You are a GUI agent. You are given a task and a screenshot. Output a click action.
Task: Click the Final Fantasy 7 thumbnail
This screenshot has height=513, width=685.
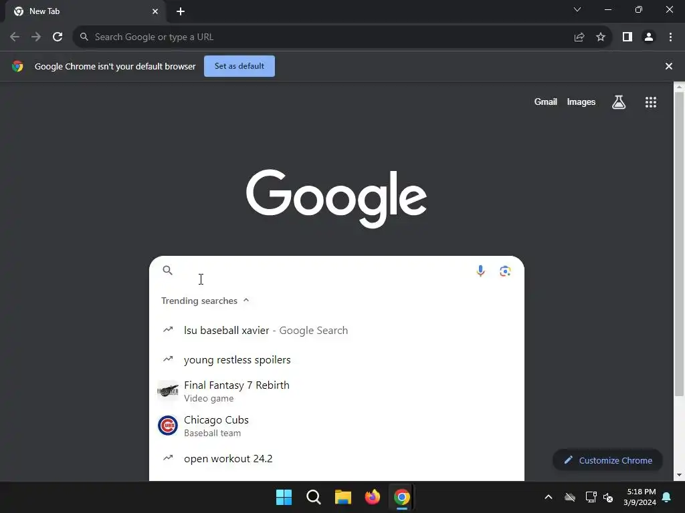pyautogui.click(x=168, y=391)
